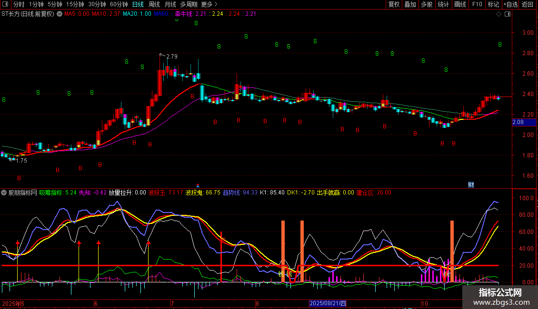The height and width of the screenshot is (309, 538).
Task: Click the 放量拉升: 0.00 label
Action: click(x=127, y=193)
